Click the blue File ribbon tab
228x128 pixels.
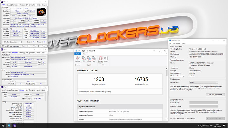pyautogui.click(x=78, y=54)
